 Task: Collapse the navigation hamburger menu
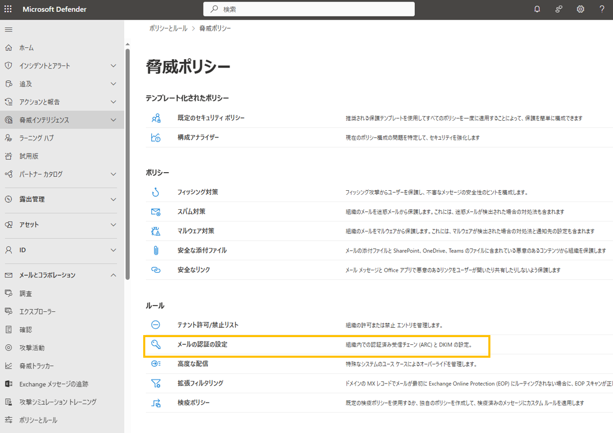coord(9,30)
